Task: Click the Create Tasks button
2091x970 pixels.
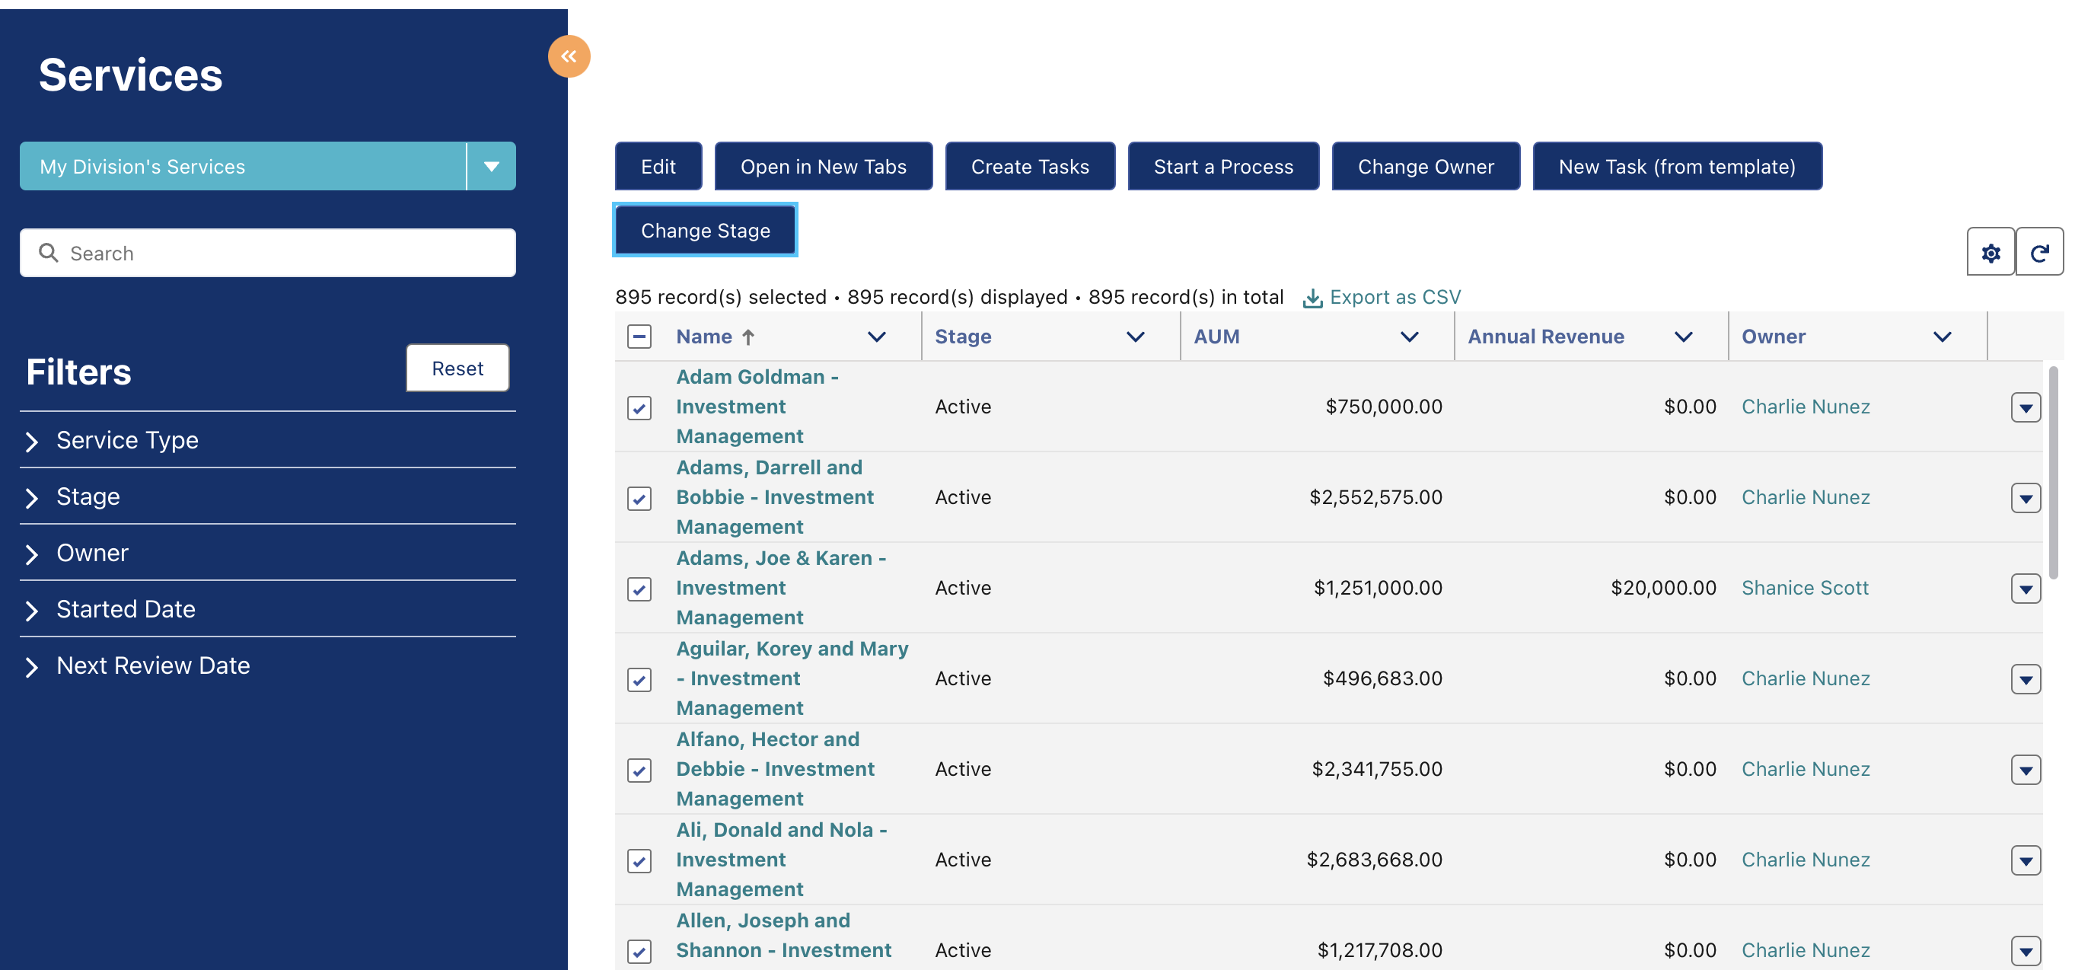Action: (1030, 167)
